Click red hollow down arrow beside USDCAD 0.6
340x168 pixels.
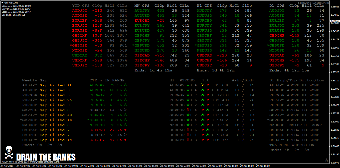(x=188, y=130)
